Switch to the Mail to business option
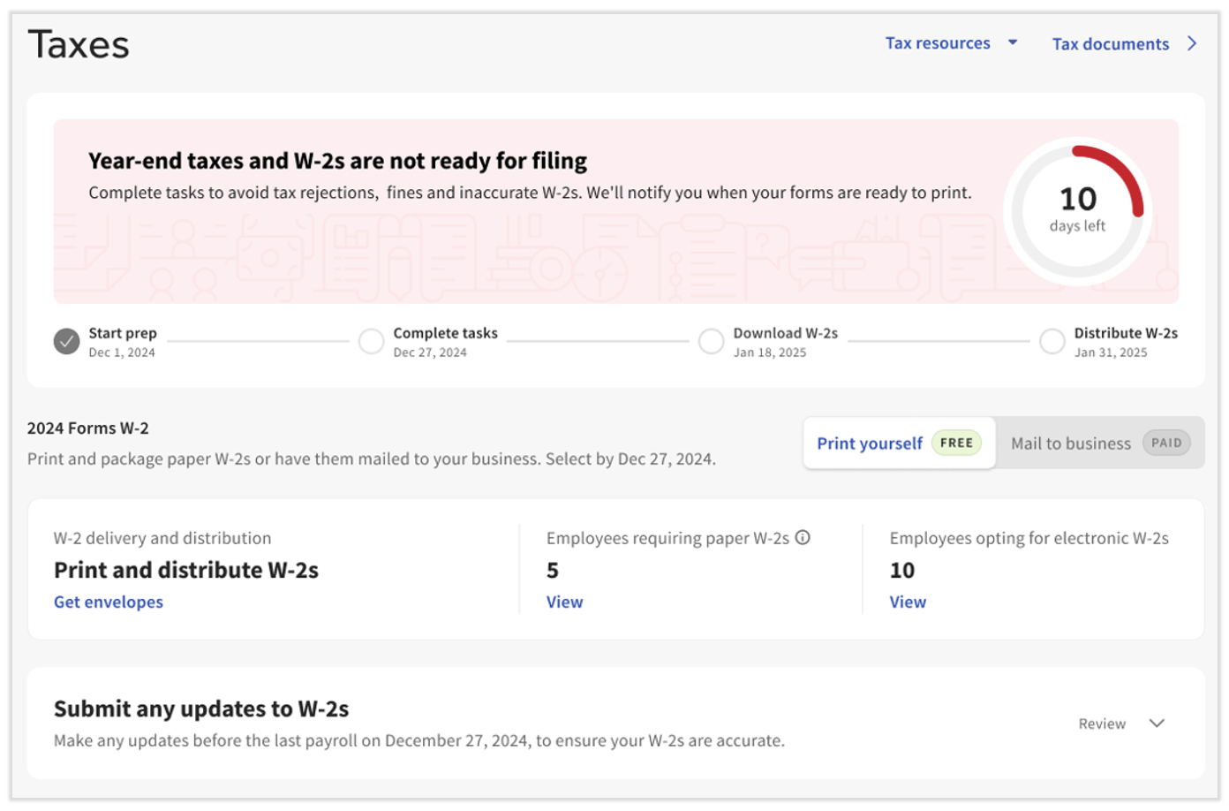Screen dimensions: 1229x811 pos(1071,443)
